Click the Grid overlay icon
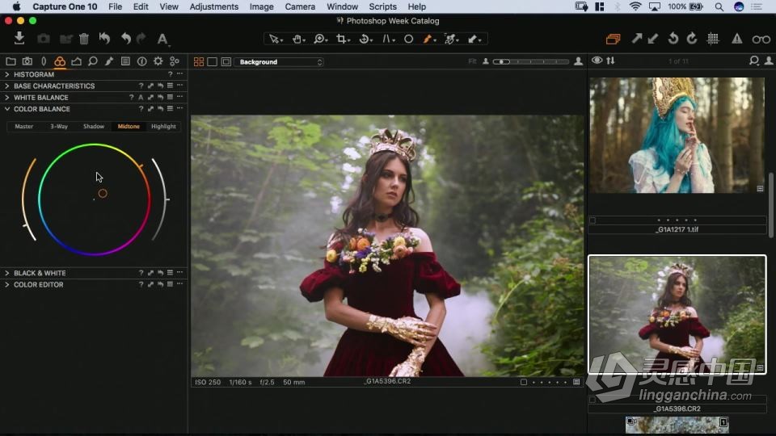Image resolution: width=776 pixels, height=436 pixels. [713, 39]
